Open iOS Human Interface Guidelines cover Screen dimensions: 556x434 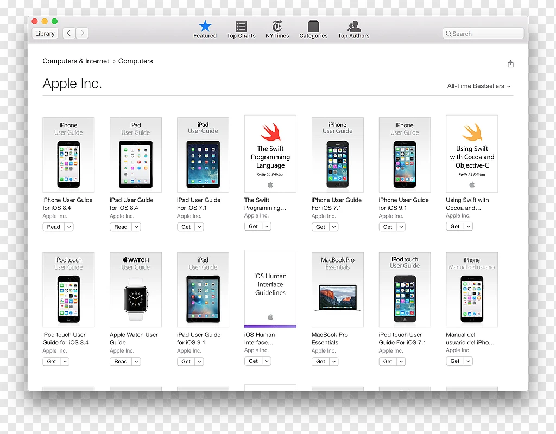pyautogui.click(x=270, y=289)
